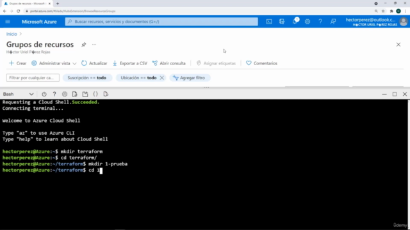Click browser zoom magnifier icon
Image resolution: width=410 pixels, height=230 pixels.
pyautogui.click(x=376, y=11)
